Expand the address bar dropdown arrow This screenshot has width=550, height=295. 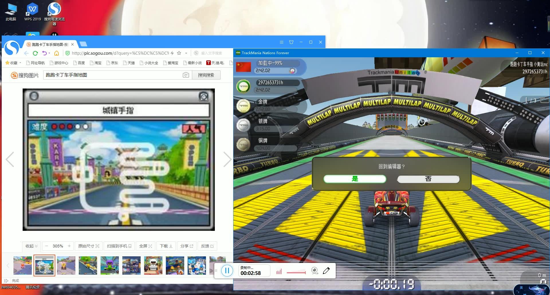click(186, 53)
